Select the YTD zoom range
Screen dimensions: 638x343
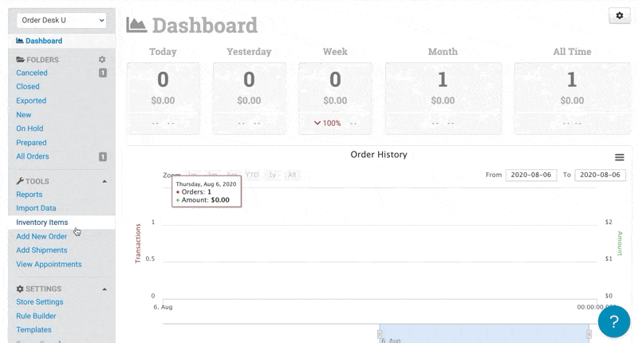pos(252,175)
